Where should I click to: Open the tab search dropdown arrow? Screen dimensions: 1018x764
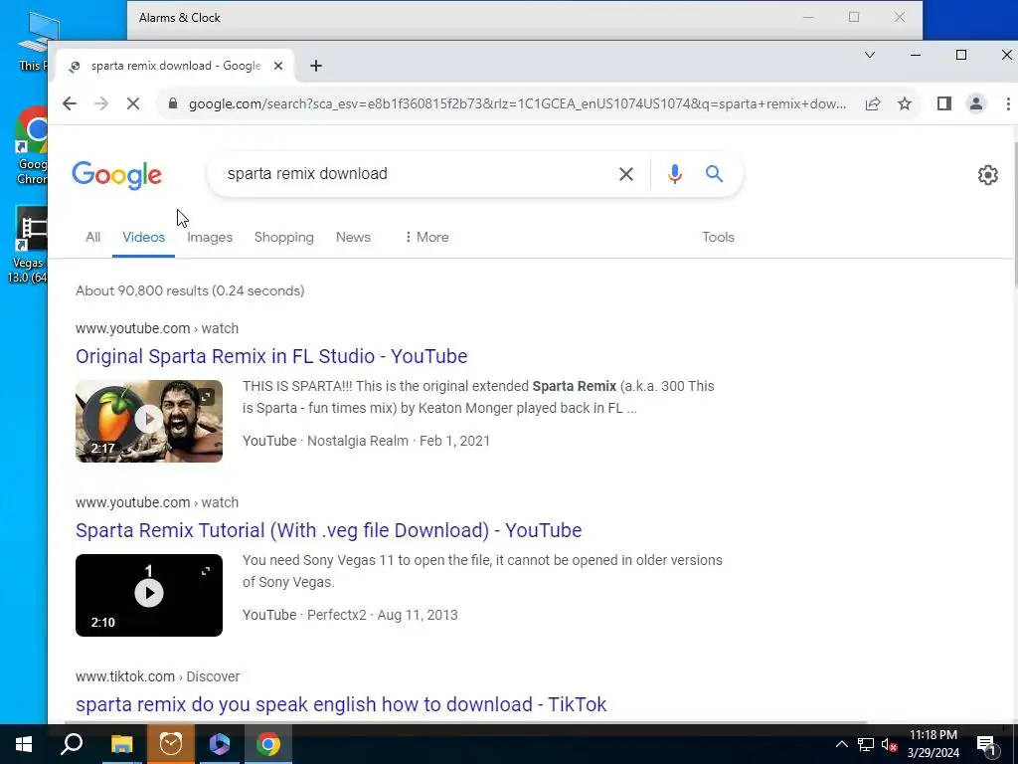coord(870,55)
